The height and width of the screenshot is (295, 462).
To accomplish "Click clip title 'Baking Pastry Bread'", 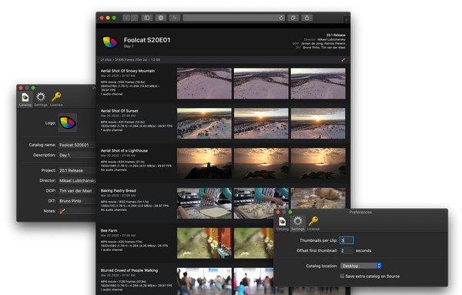I will 119,191.
